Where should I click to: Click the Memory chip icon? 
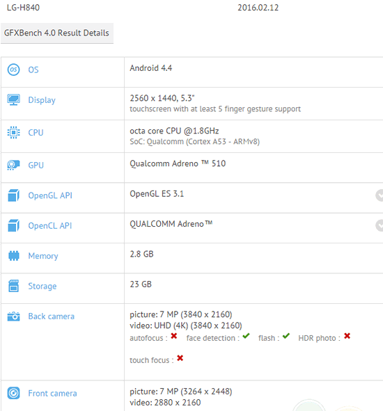click(14, 256)
